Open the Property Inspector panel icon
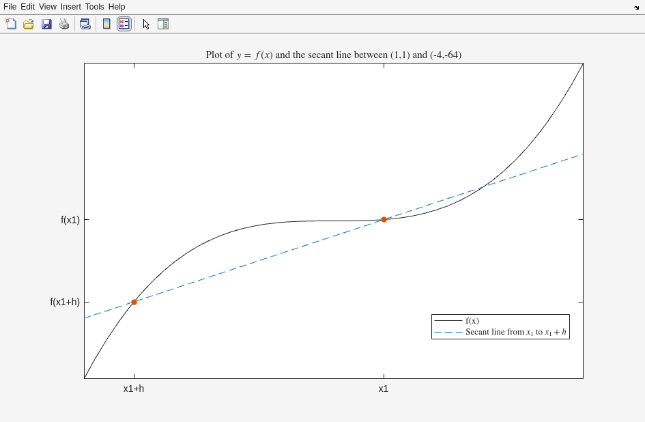 pos(163,24)
